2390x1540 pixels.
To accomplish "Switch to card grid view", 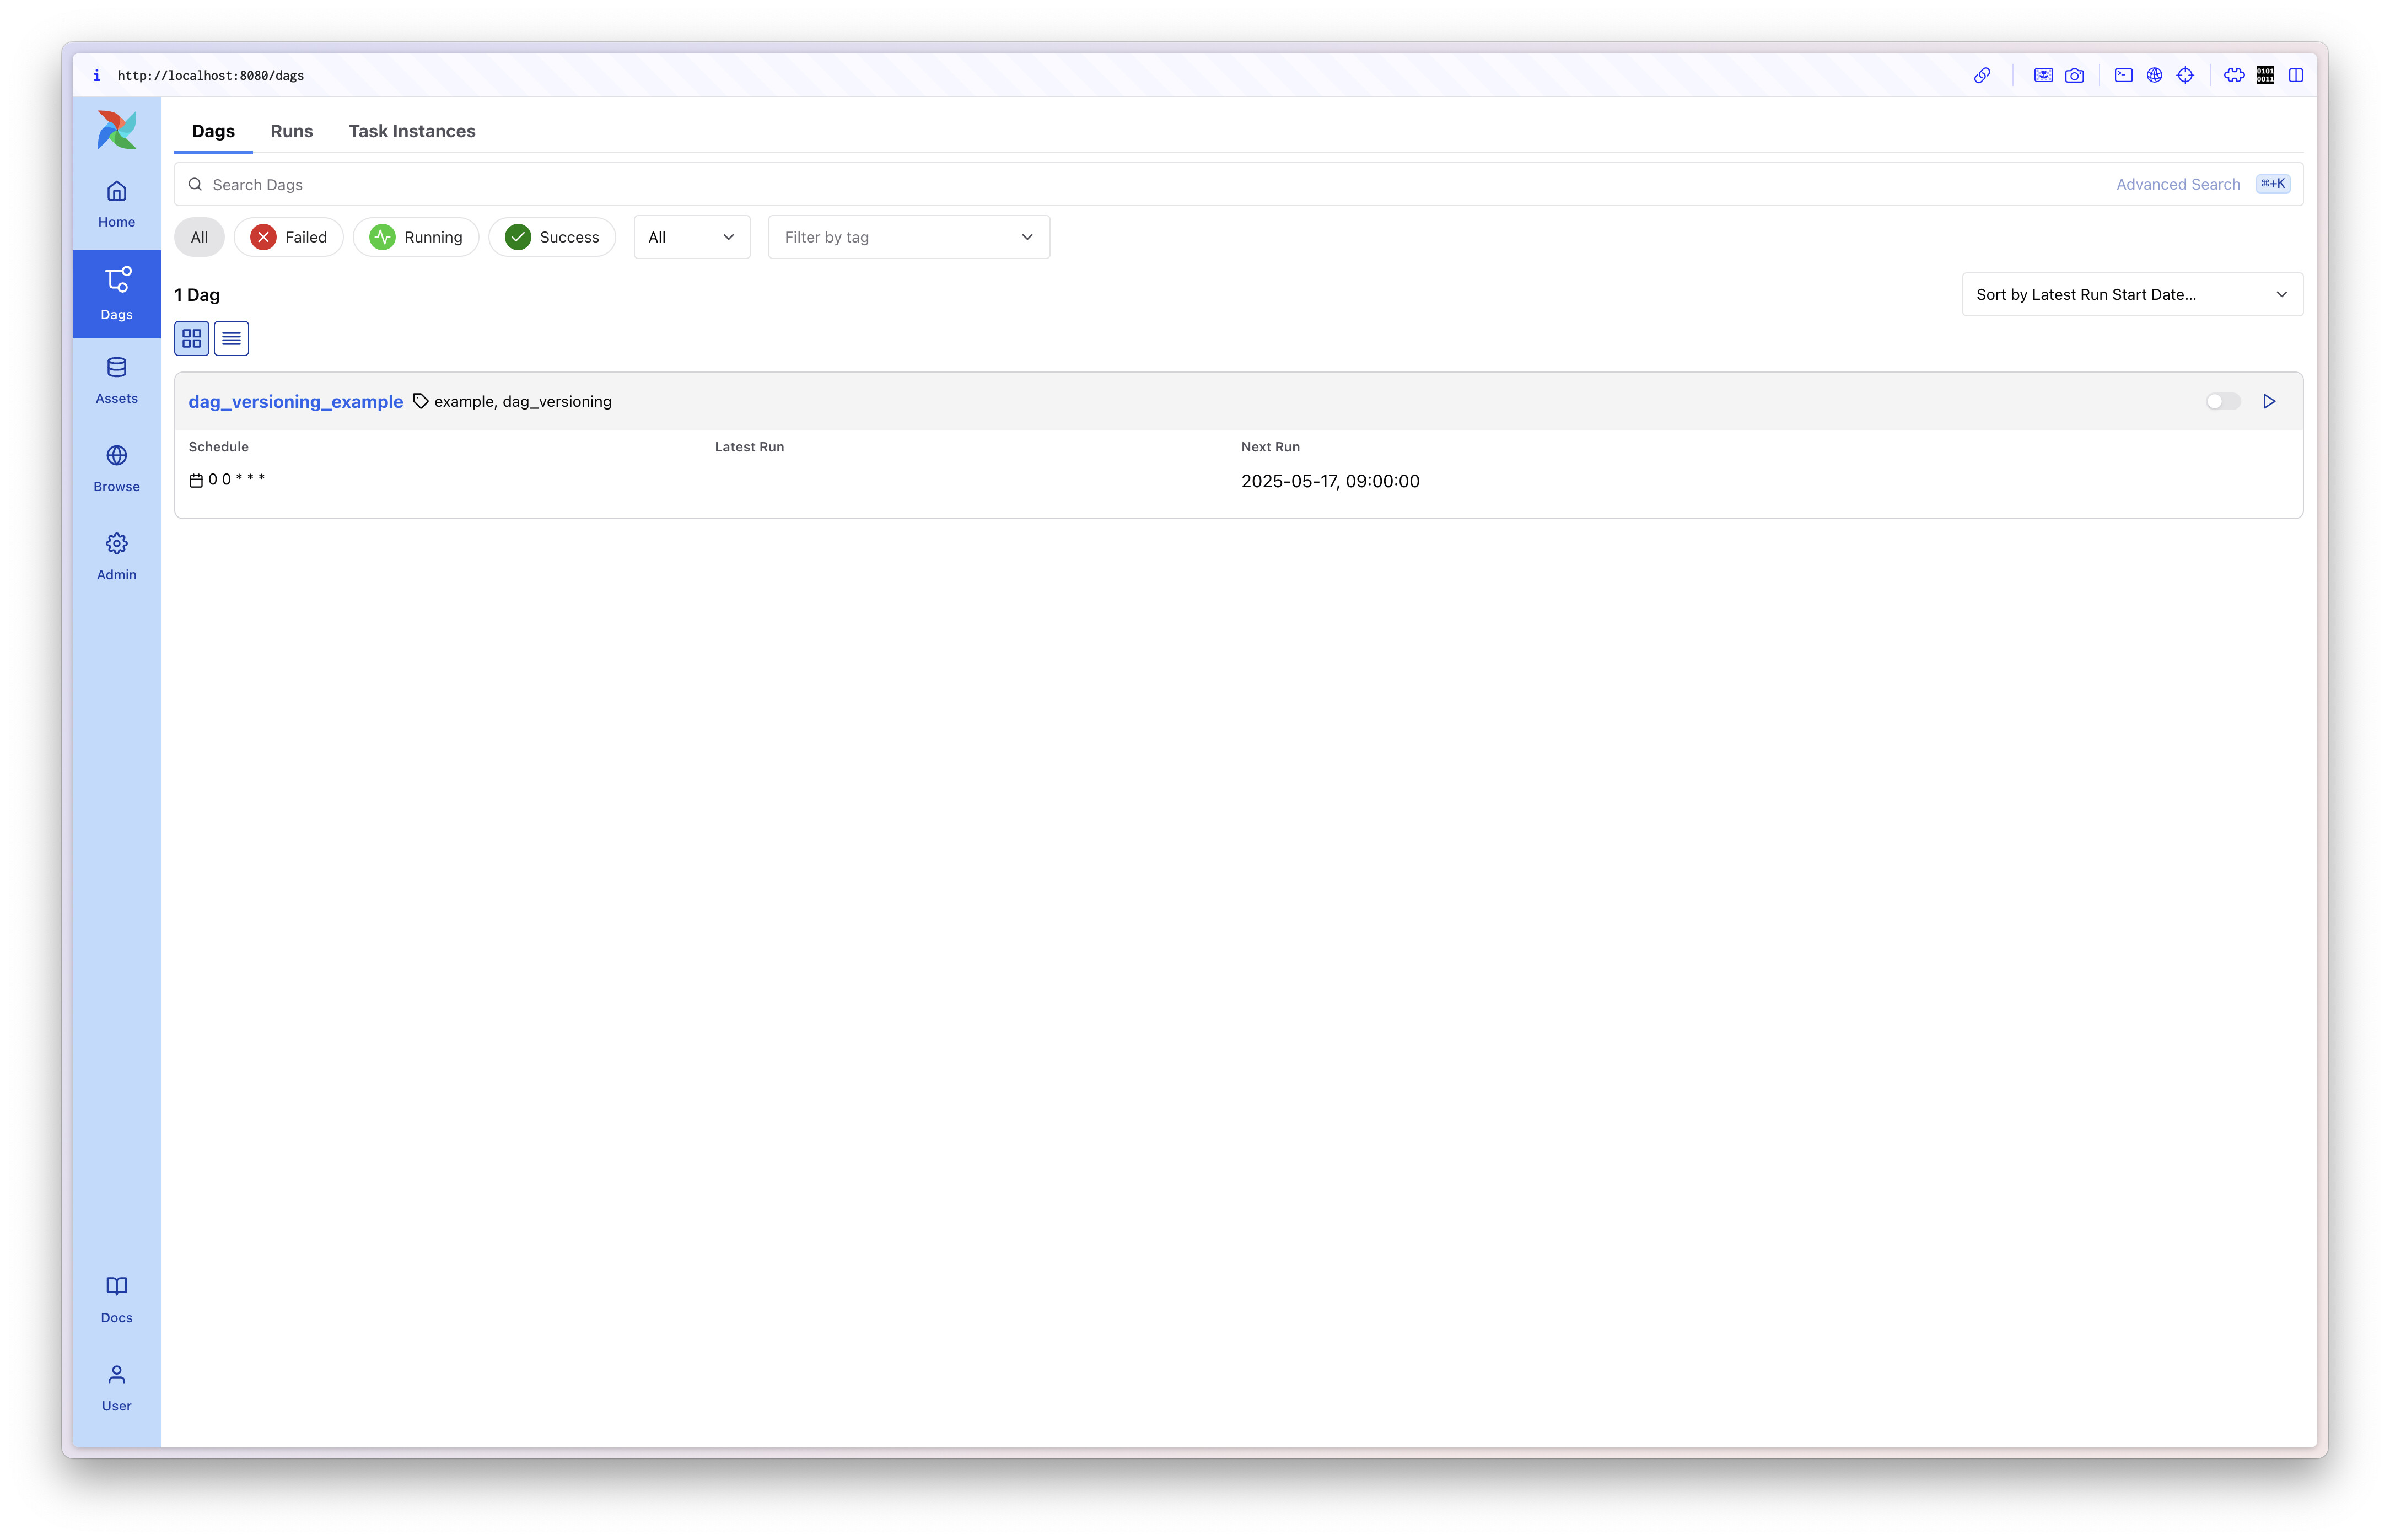I will 191,338.
